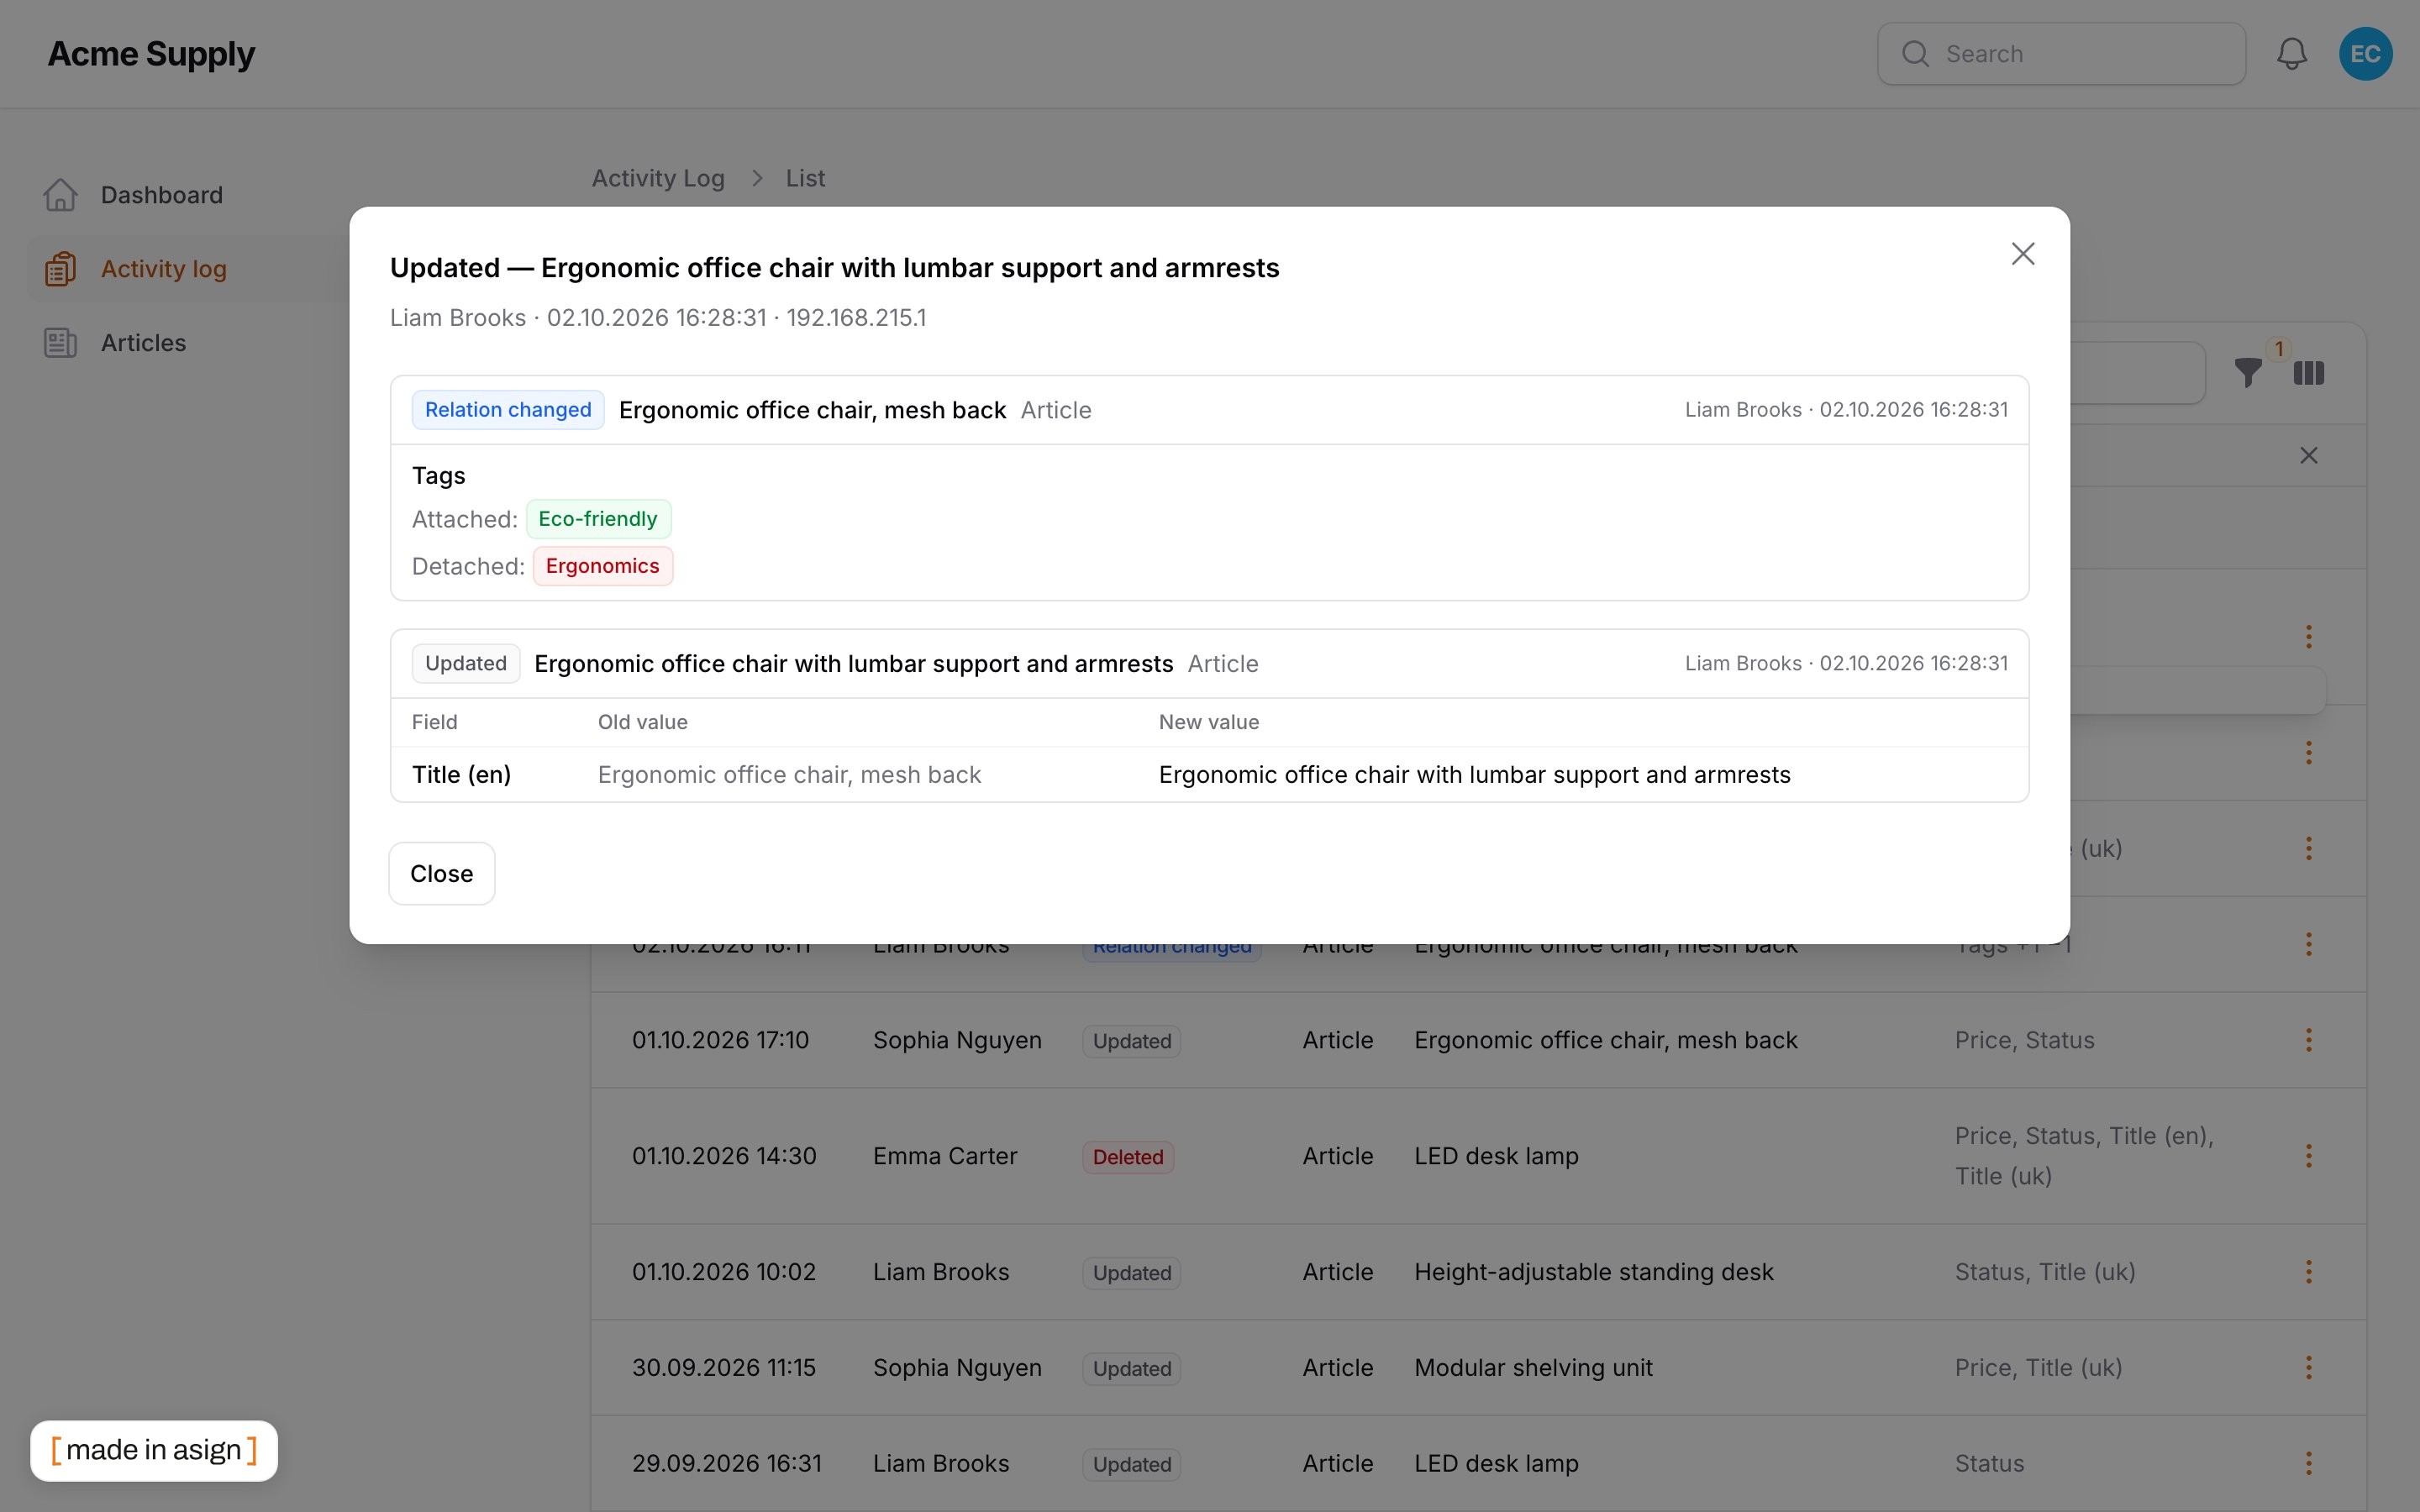Open the notifications bell
This screenshot has width=2420, height=1512.
coord(2291,54)
